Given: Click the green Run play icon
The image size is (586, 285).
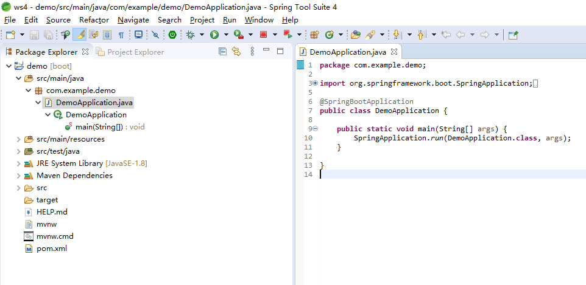Looking at the screenshot, I should point(214,35).
